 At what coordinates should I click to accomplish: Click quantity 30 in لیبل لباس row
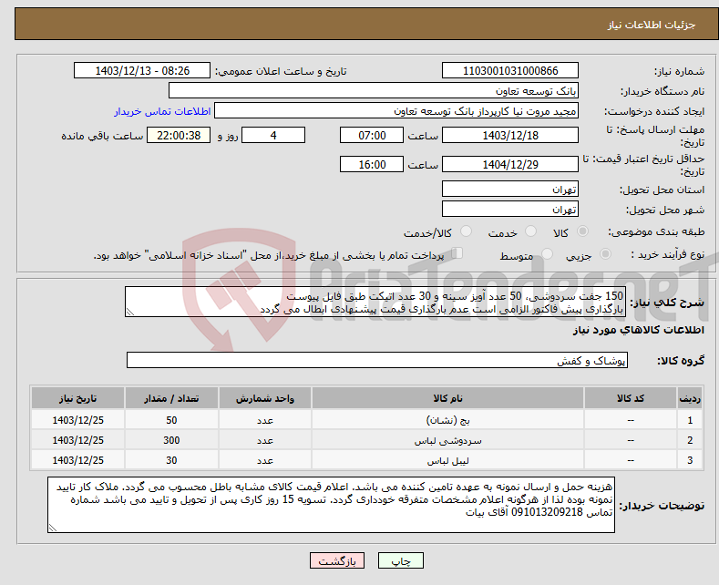coord(171,460)
